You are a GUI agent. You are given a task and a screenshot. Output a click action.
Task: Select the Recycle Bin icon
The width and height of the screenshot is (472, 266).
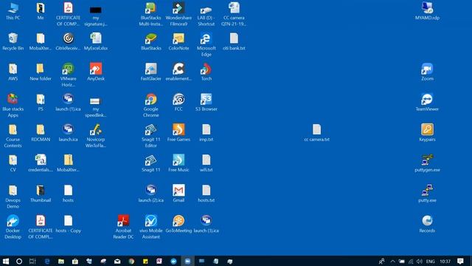pyautogui.click(x=13, y=41)
